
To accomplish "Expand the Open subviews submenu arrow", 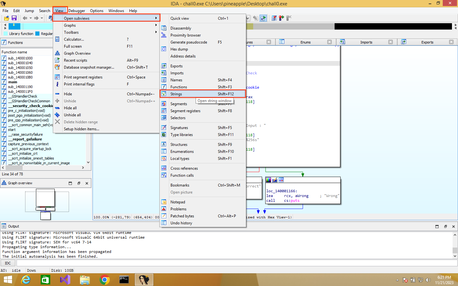I will pyautogui.click(x=156, y=18).
